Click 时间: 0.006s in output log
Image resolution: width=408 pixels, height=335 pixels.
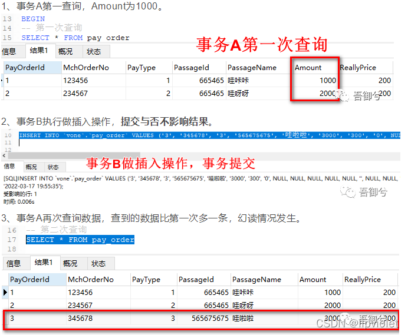tap(19, 202)
